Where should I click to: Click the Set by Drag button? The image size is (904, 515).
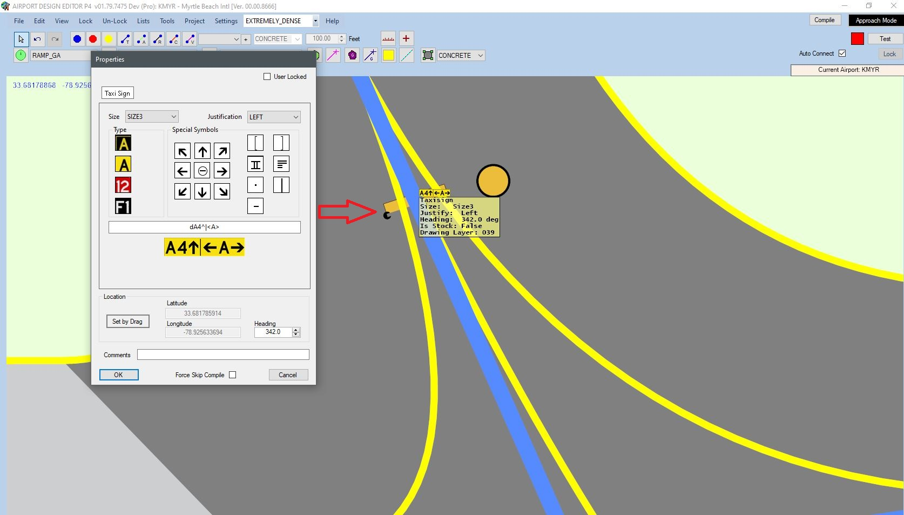pos(127,322)
